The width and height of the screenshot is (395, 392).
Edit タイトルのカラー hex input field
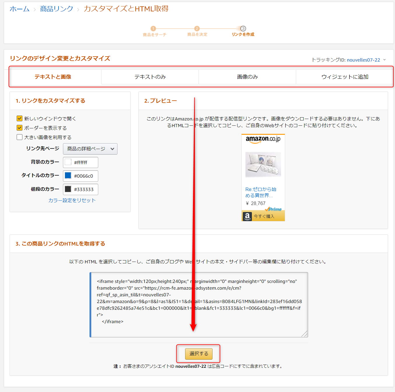(x=80, y=176)
